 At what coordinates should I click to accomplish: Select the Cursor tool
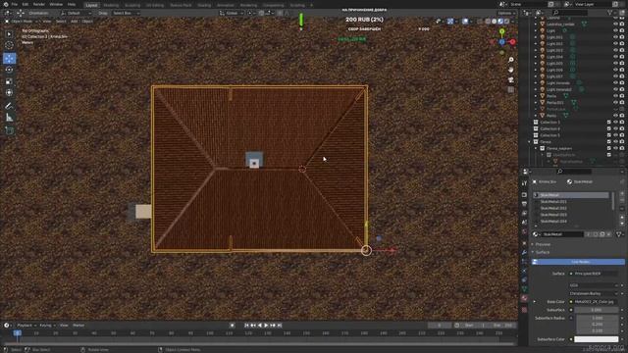(9, 45)
